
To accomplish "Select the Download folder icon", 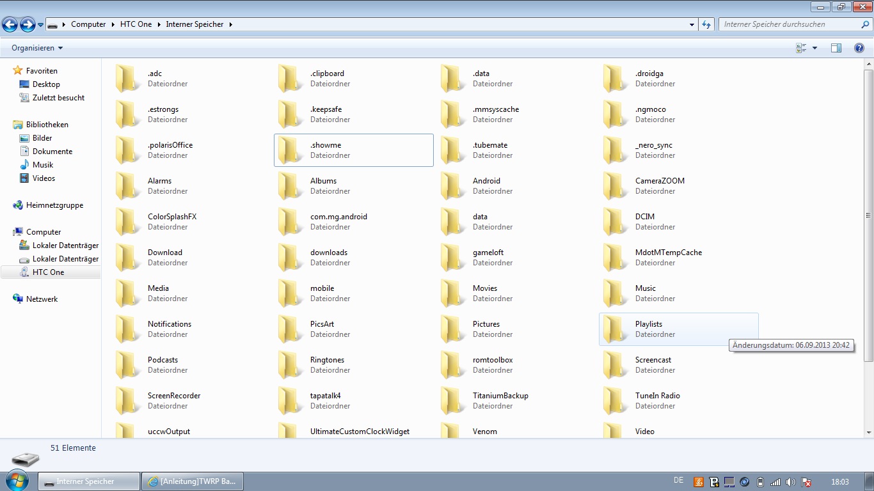I will pos(126,258).
